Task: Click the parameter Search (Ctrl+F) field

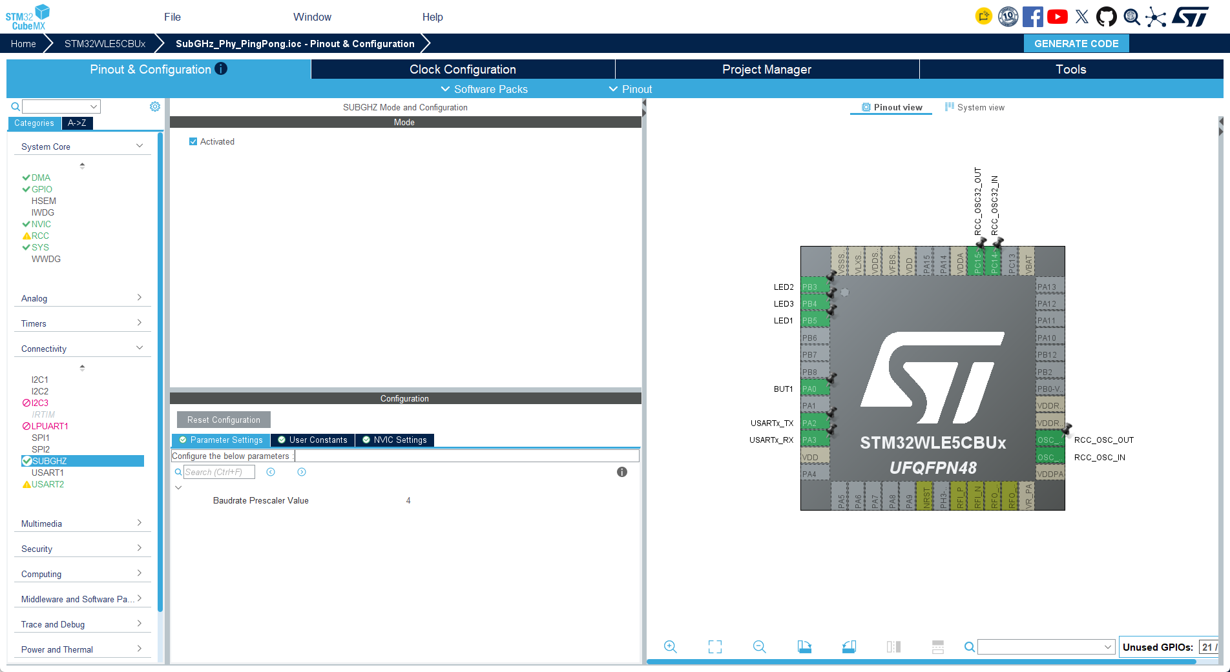Action: [219, 472]
